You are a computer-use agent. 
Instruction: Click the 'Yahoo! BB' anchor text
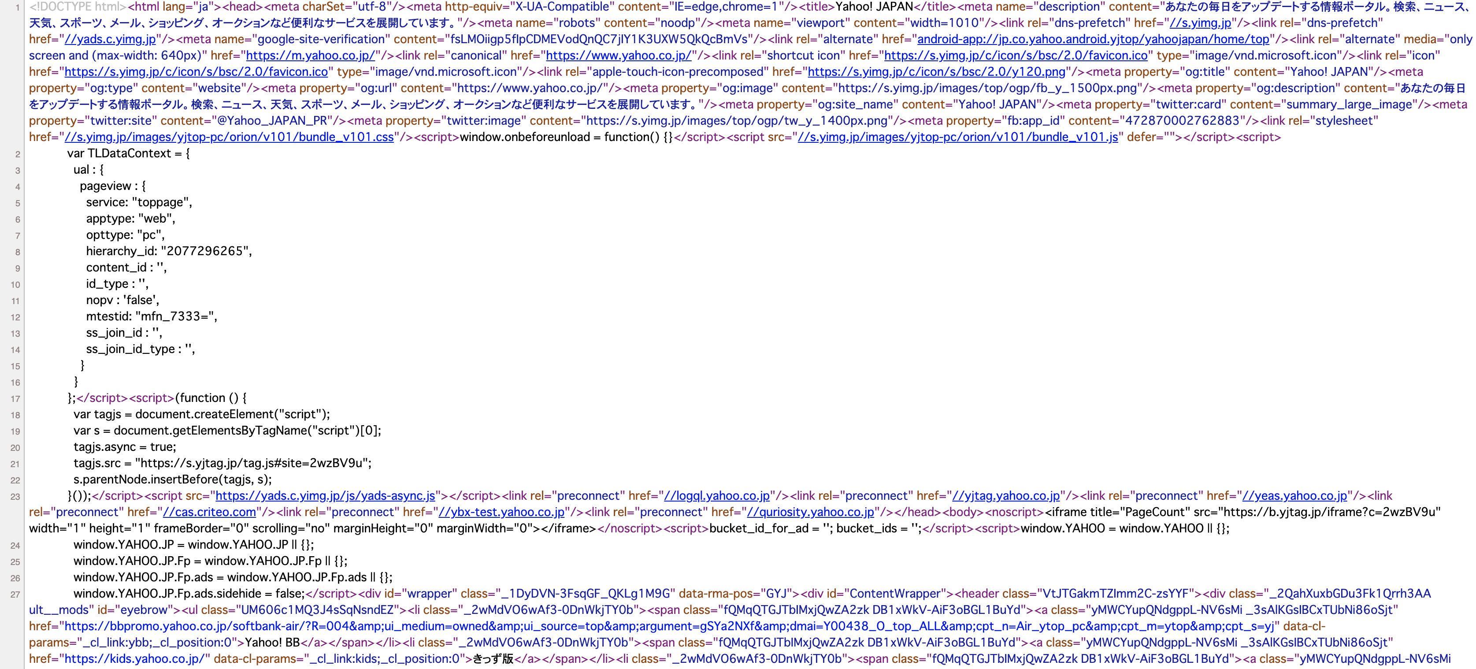click(272, 643)
